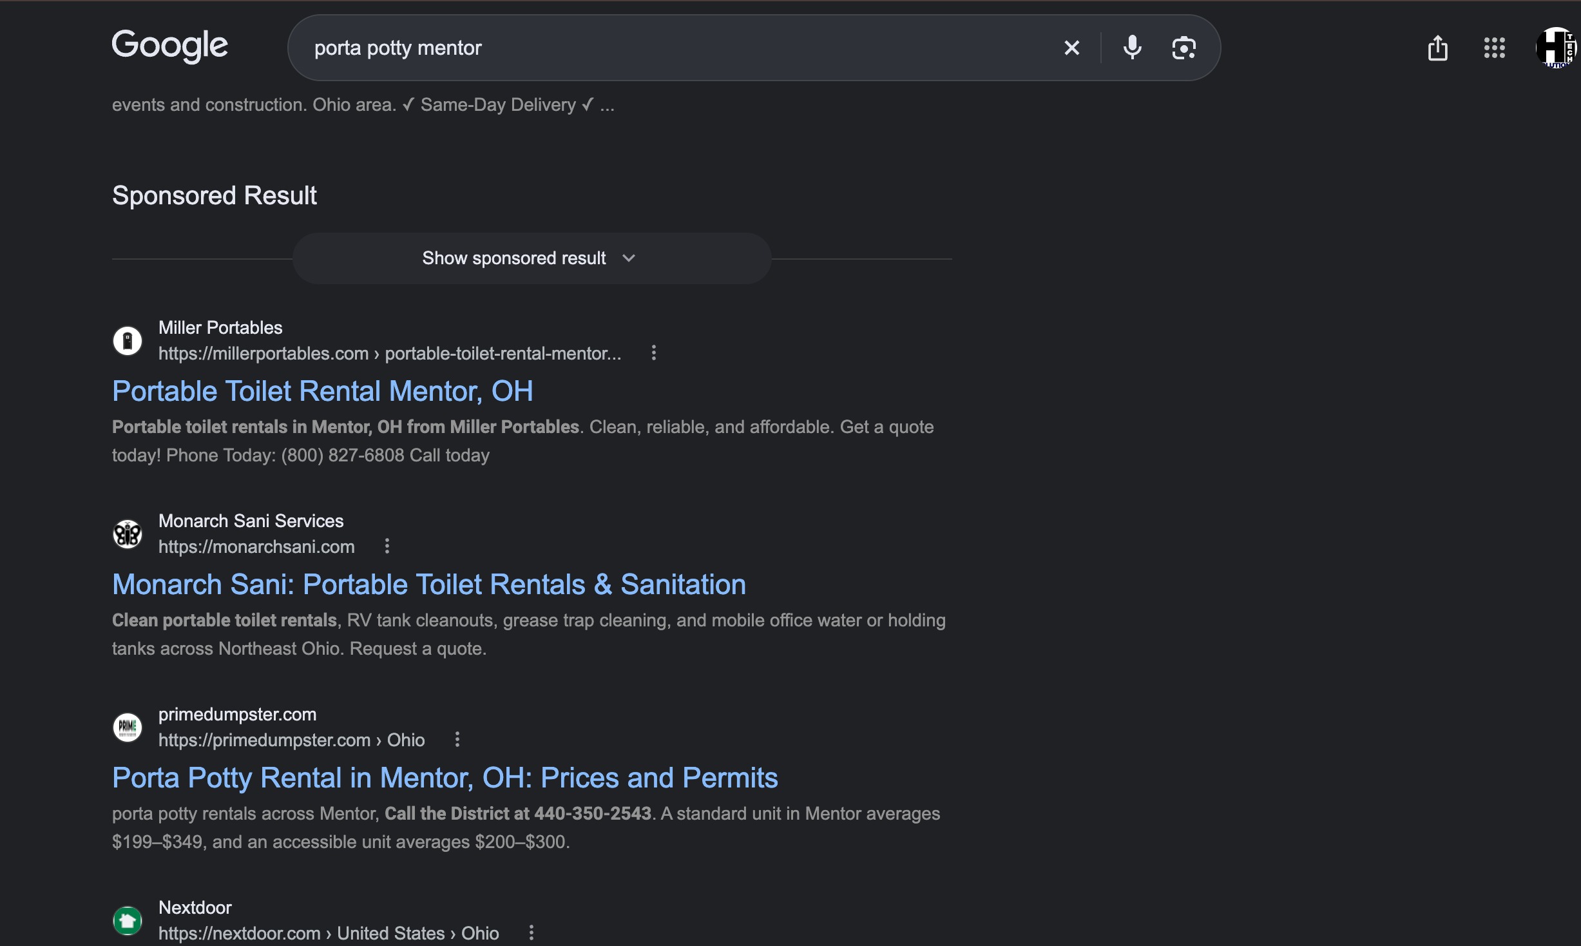The image size is (1581, 946).
Task: Click chevron next to Show sponsored result
Action: coord(629,258)
